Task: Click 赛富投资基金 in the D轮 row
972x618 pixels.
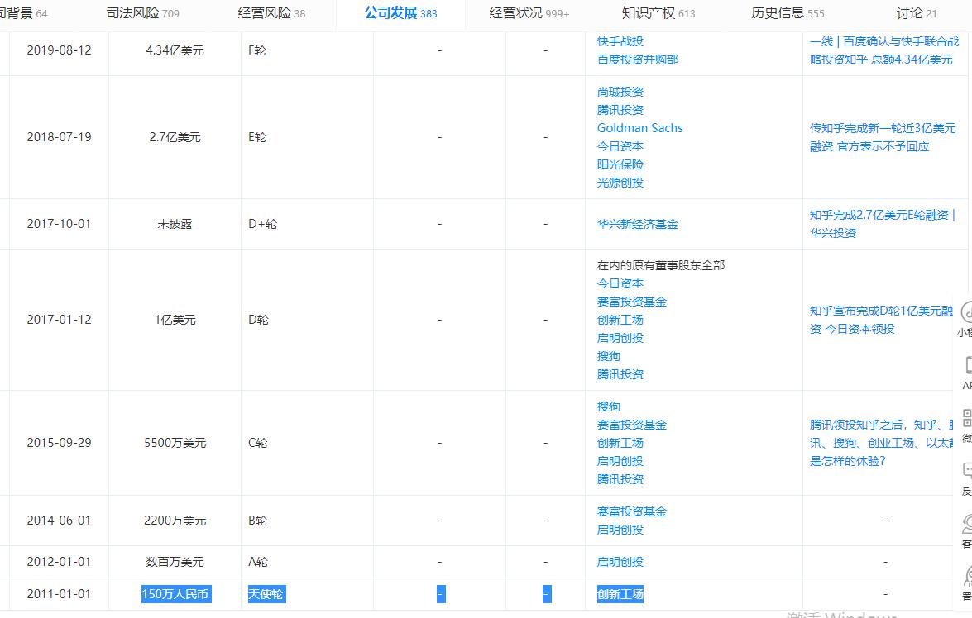Action: [632, 302]
